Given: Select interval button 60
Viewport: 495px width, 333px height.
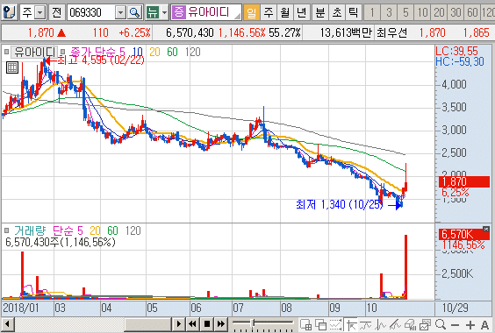Looking at the screenshot, I should click(x=472, y=12).
